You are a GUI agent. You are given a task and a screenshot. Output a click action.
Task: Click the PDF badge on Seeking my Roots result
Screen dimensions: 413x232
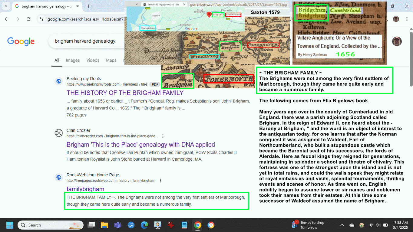click(154, 84)
